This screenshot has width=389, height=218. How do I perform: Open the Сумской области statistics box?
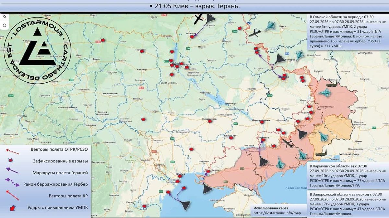tap(348, 32)
